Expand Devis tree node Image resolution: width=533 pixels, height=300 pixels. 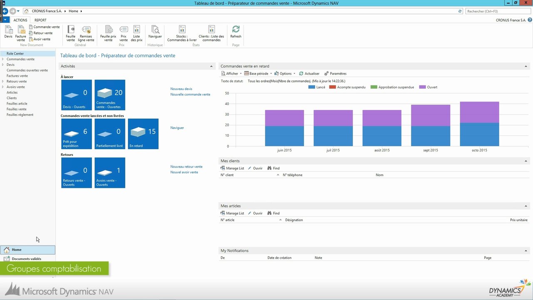point(3,65)
